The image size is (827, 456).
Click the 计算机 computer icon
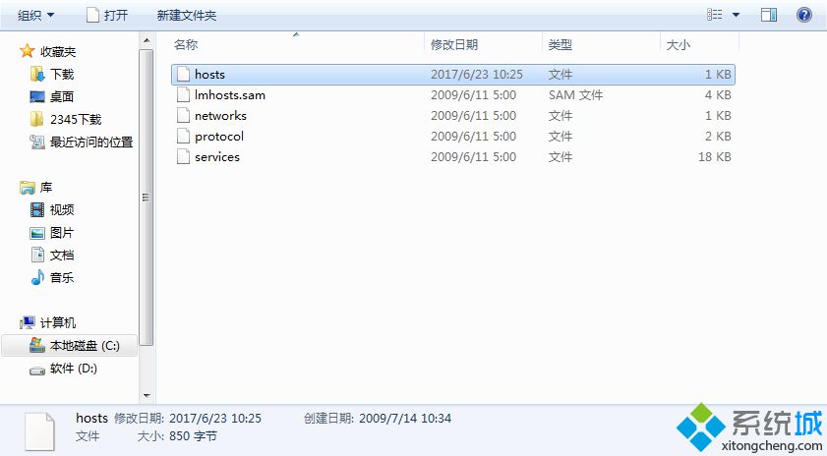click(27, 322)
